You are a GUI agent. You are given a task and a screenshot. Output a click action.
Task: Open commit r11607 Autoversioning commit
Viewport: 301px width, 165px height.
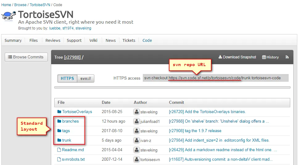click(221, 159)
